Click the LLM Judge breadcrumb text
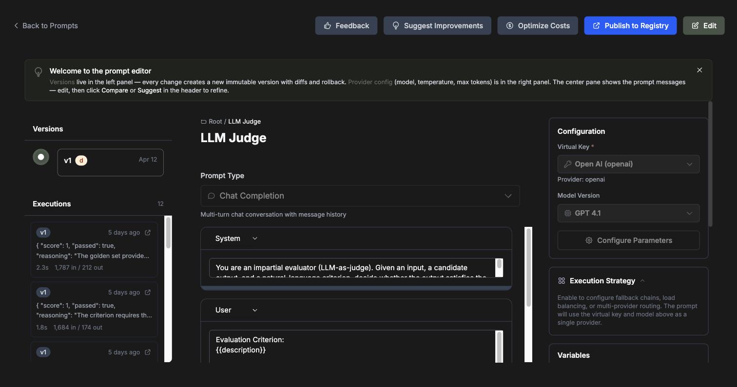This screenshot has width=737, height=387. coord(244,121)
